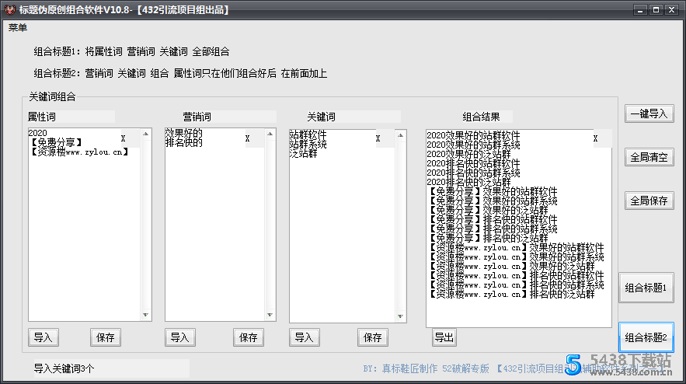686x384 pixels.
Task: Minimize the window
Action: coord(640,9)
